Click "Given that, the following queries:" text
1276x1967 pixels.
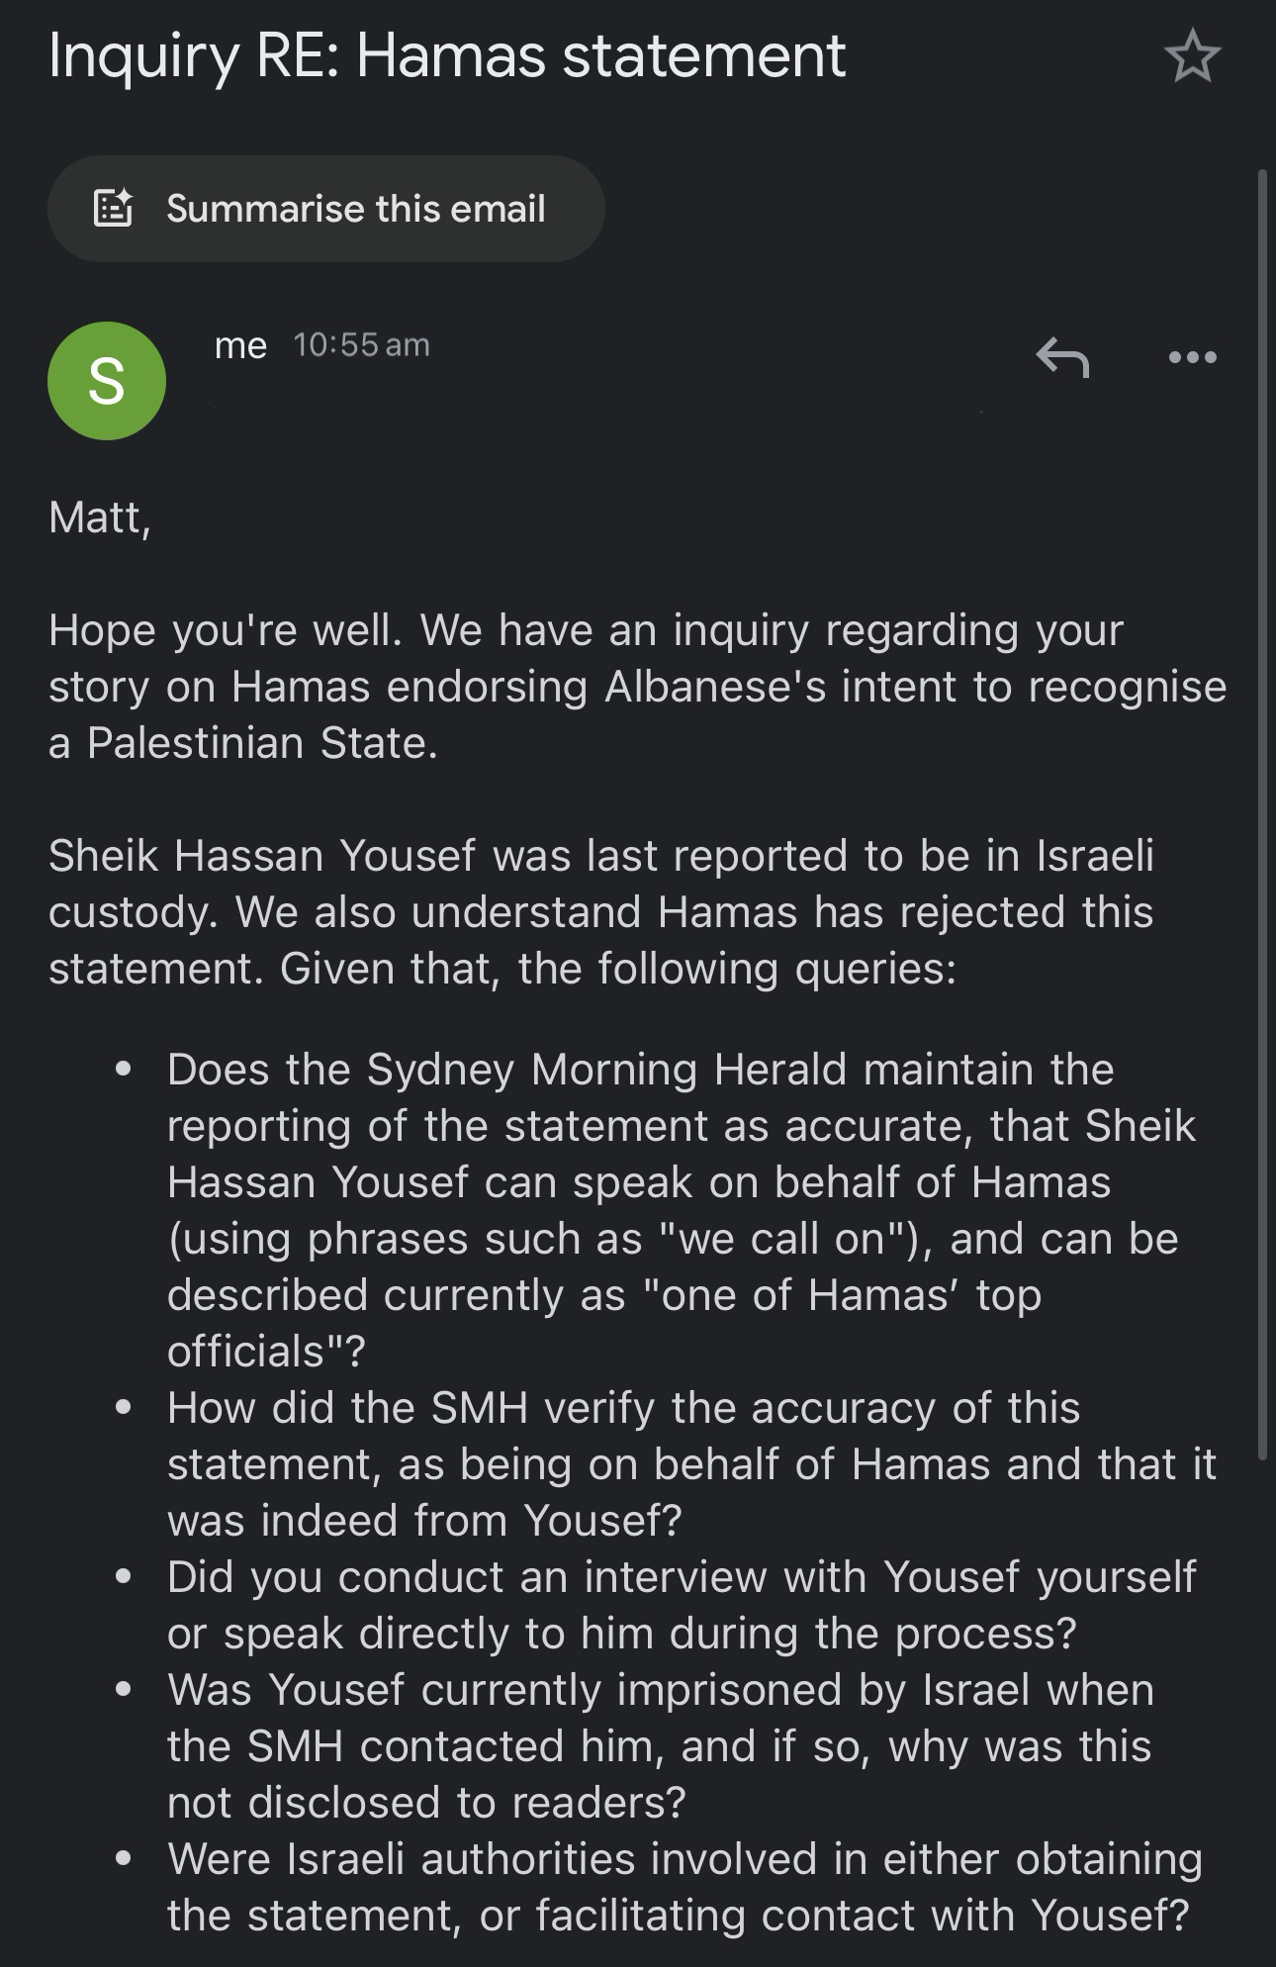coord(618,969)
